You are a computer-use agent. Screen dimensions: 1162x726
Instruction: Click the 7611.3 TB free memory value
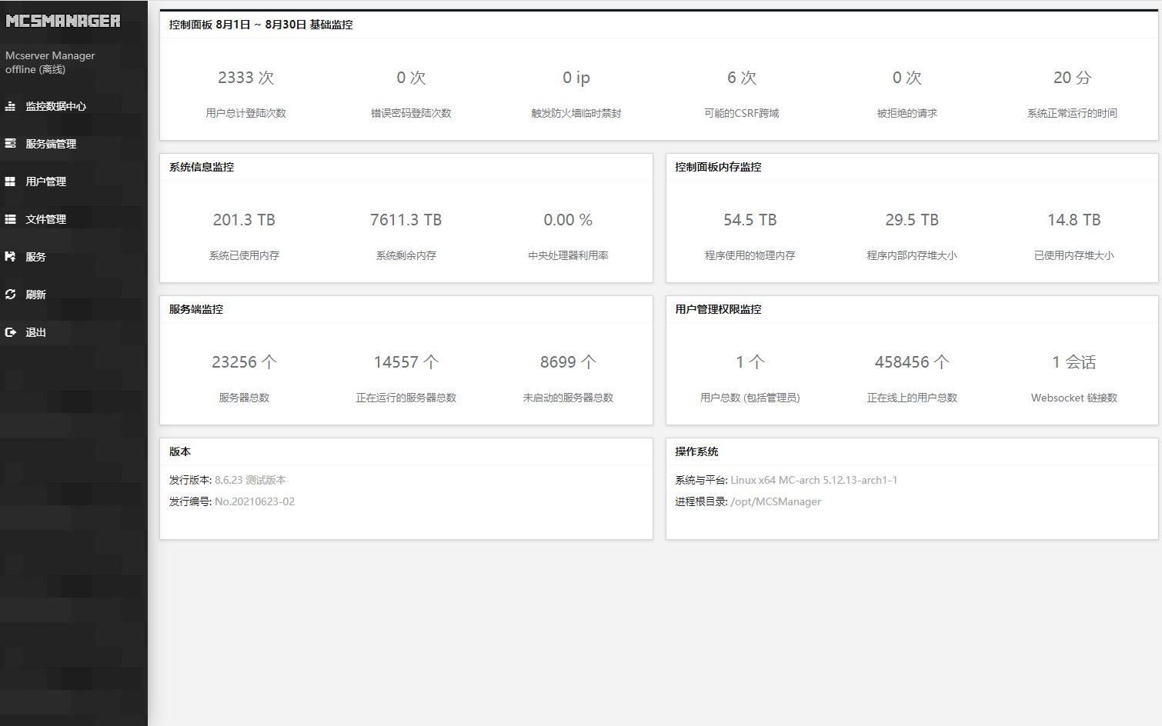pyautogui.click(x=406, y=220)
